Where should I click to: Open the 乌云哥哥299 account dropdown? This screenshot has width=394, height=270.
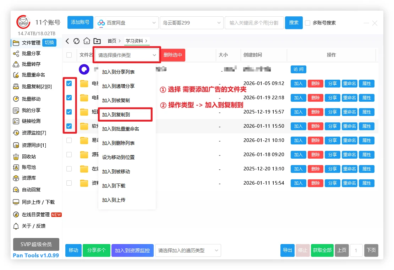tap(191, 23)
